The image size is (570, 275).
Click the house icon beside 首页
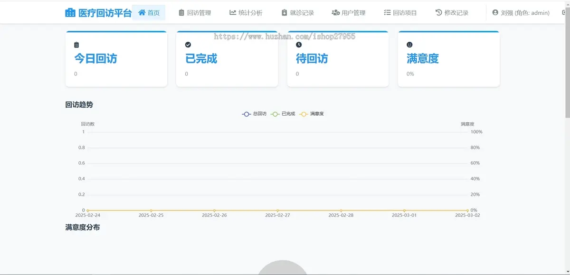[142, 13]
